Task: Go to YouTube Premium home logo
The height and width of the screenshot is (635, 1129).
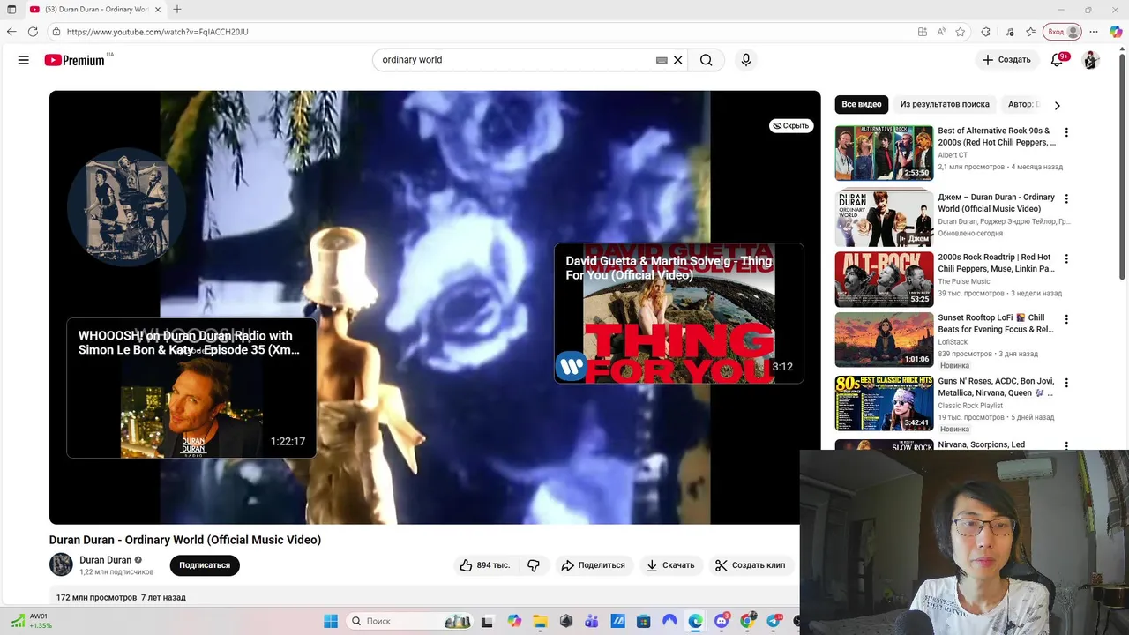Action: 75,60
